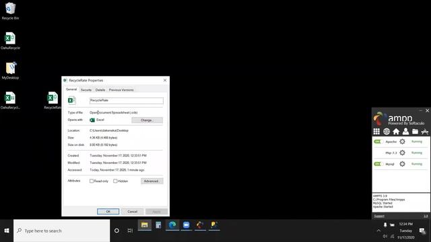This screenshot has height=242, width=431.
Task: Close the RecycleRate Properties dialog
Action: pos(165,81)
